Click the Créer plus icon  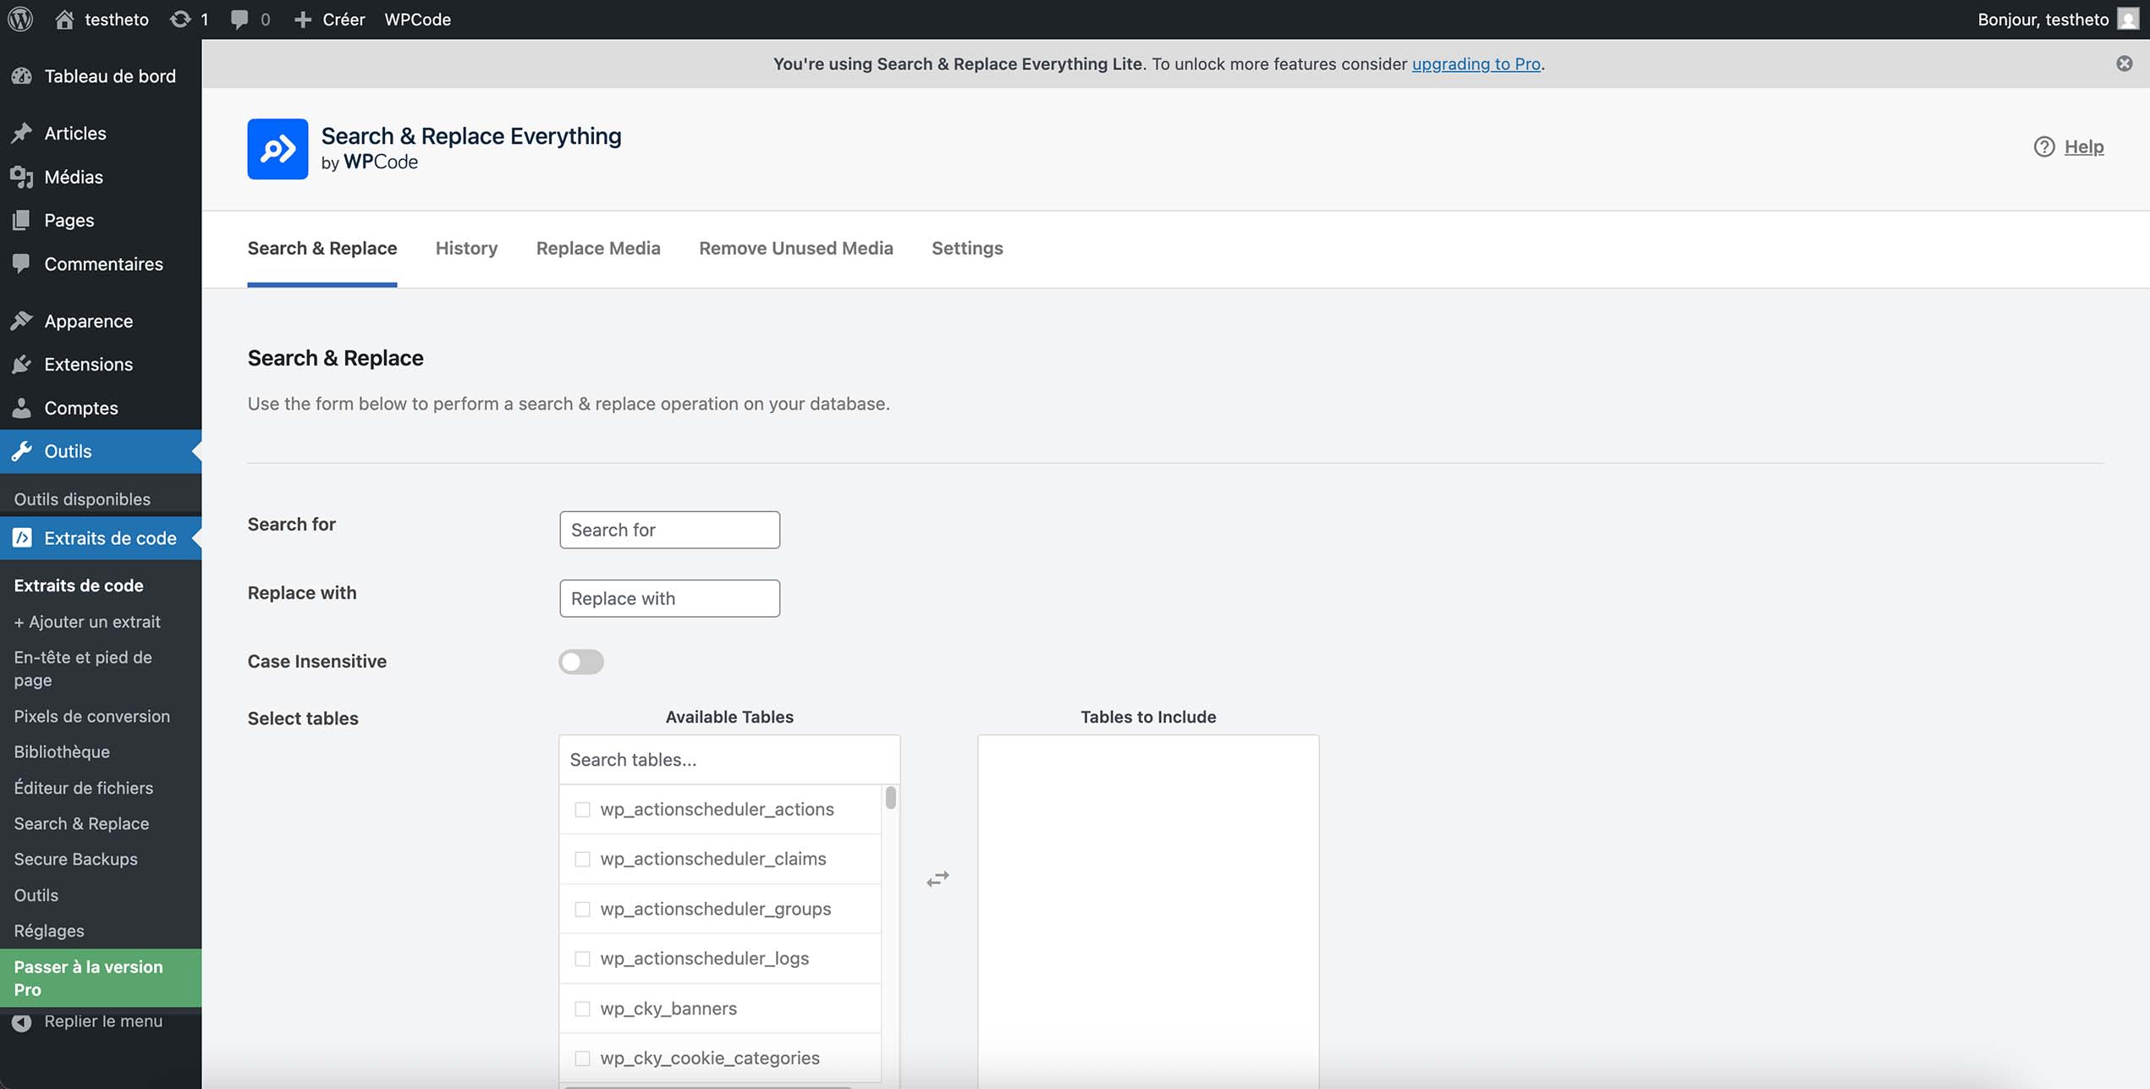tap(302, 19)
